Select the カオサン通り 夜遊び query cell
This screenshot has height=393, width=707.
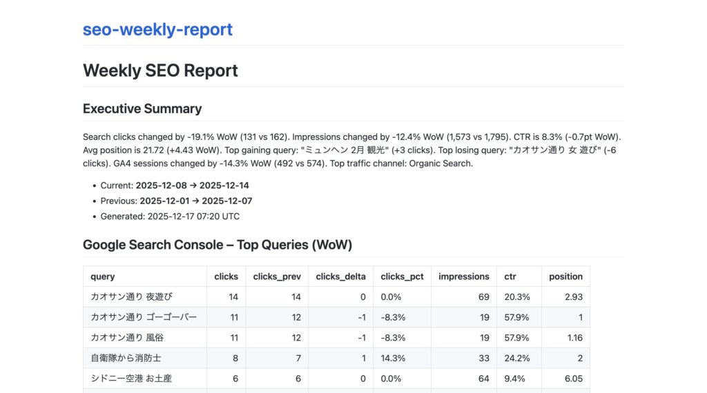[x=131, y=296]
